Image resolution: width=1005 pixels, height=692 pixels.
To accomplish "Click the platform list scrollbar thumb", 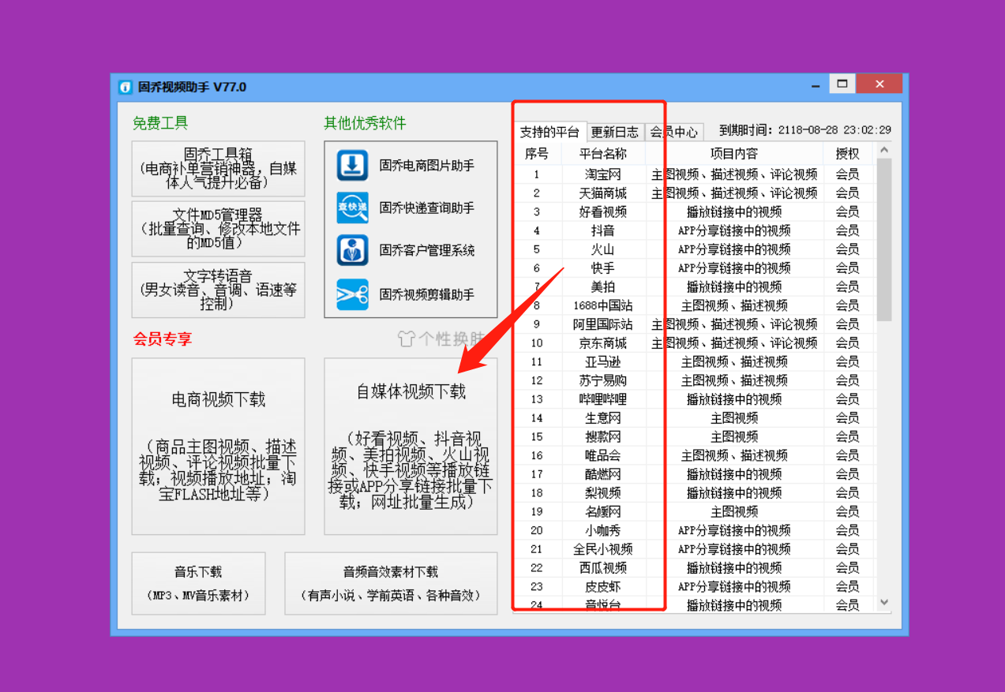I will coord(884,240).
